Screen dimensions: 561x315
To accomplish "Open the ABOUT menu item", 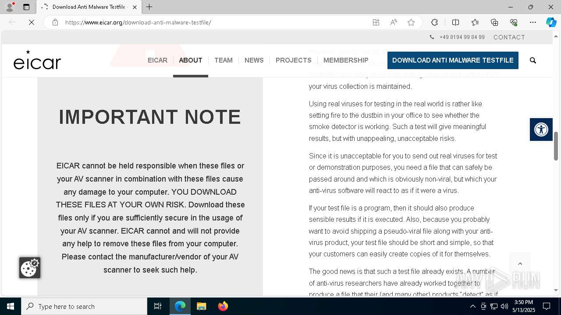I will tap(191, 60).
